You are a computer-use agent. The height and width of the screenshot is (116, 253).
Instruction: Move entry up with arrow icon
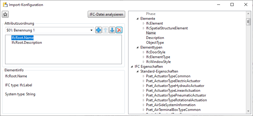[x=105, y=30]
